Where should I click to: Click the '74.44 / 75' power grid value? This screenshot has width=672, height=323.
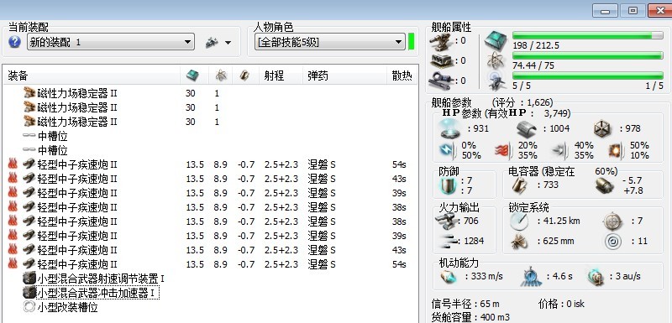coord(533,65)
